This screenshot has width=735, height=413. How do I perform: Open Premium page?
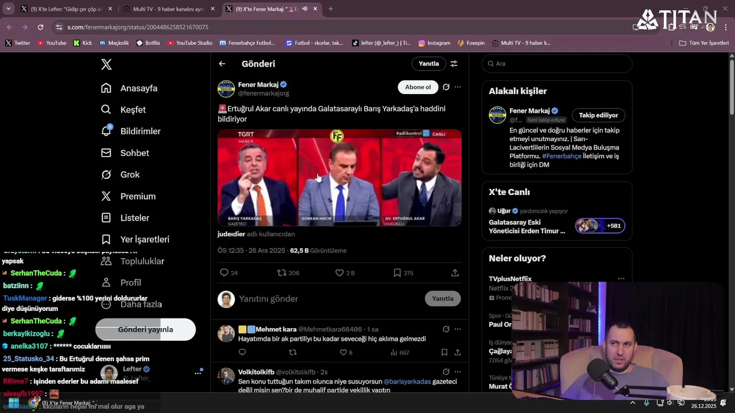pyautogui.click(x=129, y=196)
